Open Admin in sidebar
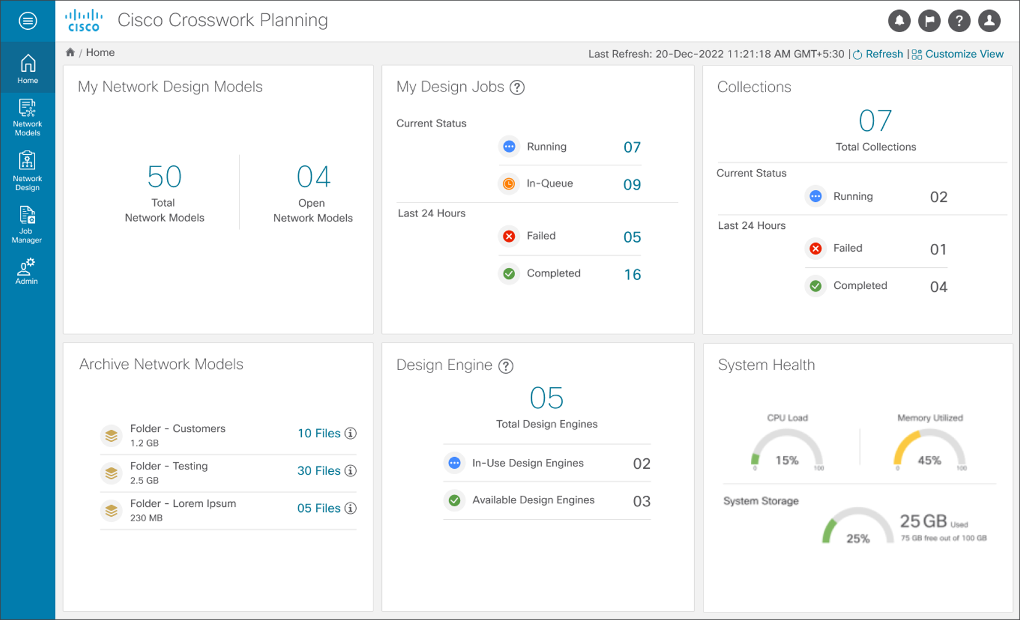Screen dimensions: 1020x620 [27, 271]
